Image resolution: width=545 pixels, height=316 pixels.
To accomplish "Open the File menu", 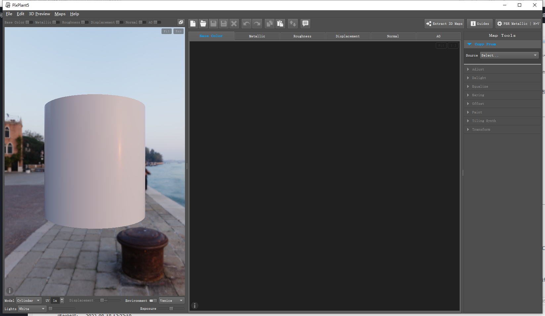I will click(9, 14).
